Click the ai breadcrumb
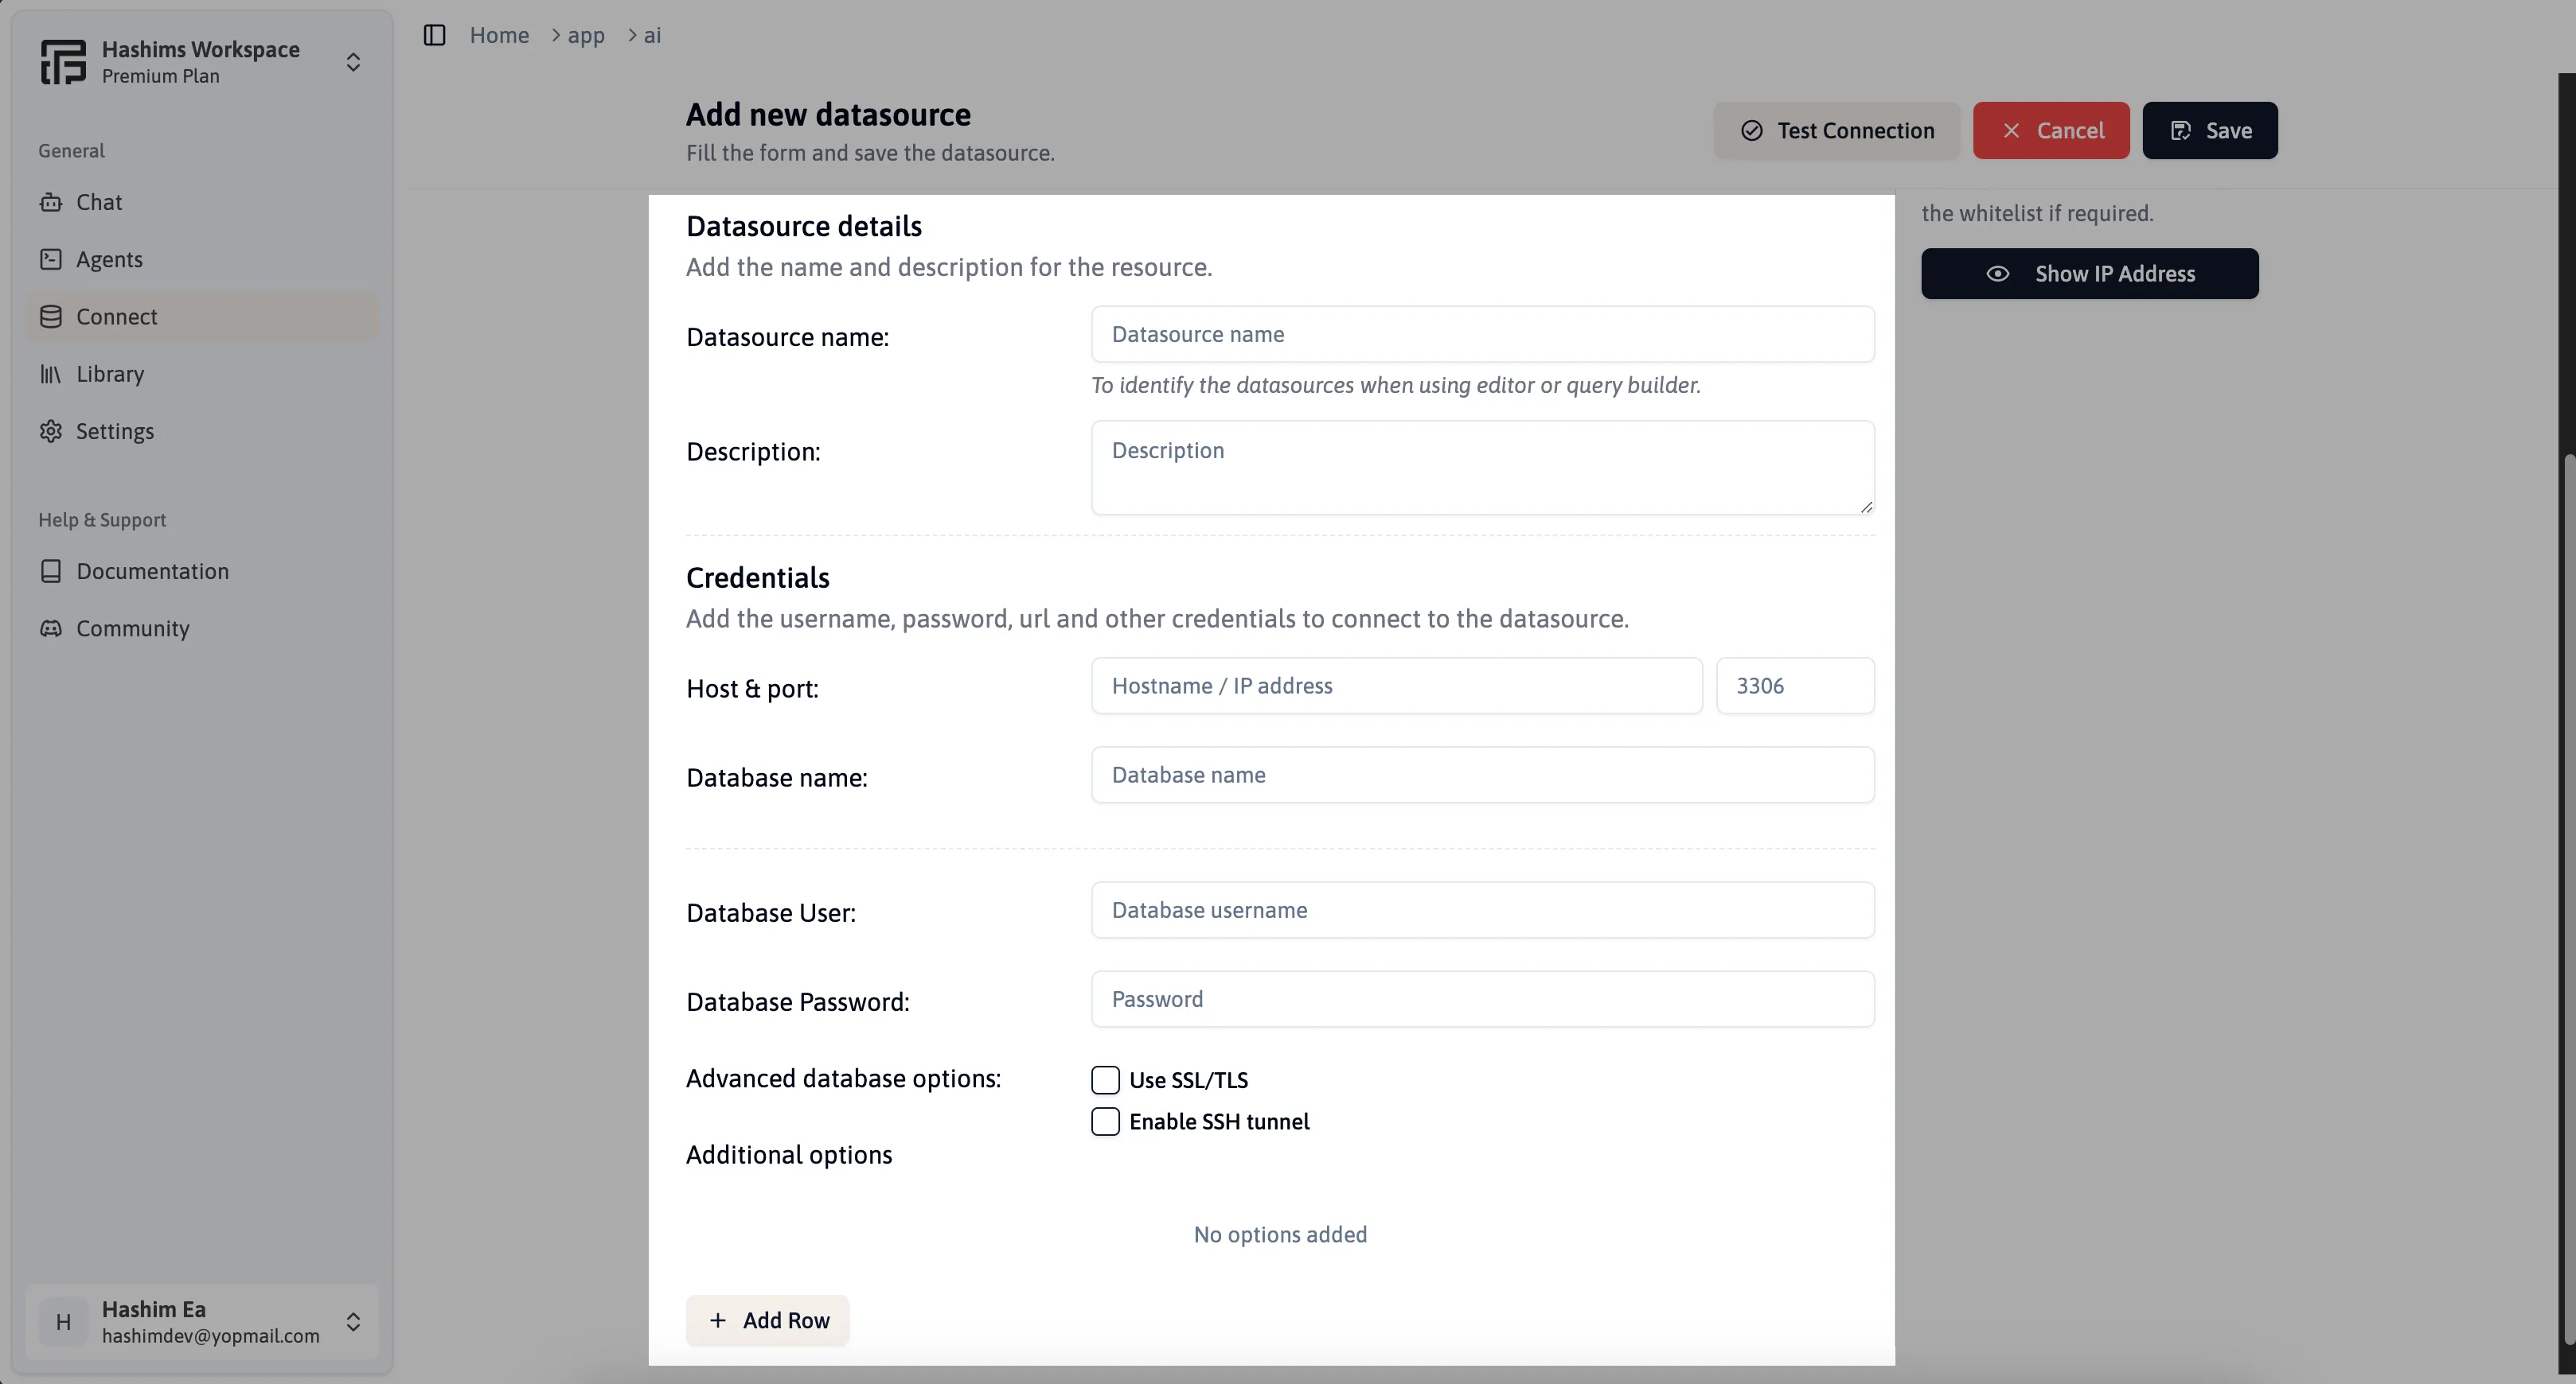 click(652, 35)
